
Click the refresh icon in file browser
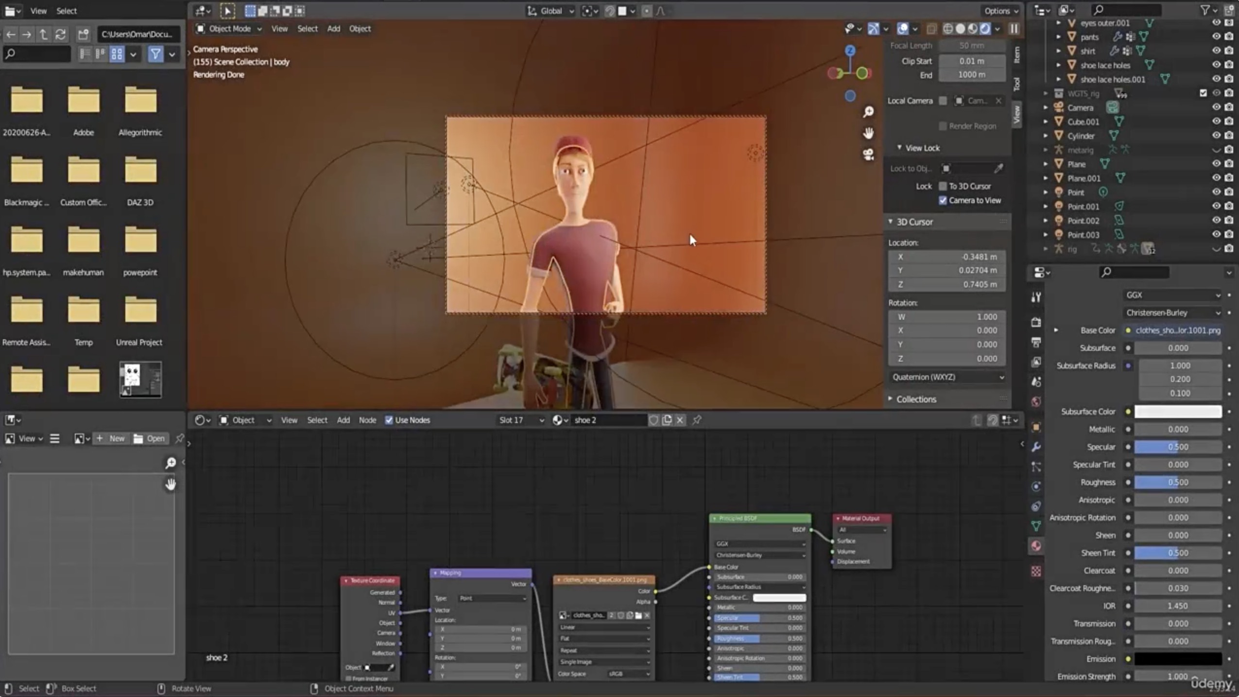point(60,34)
